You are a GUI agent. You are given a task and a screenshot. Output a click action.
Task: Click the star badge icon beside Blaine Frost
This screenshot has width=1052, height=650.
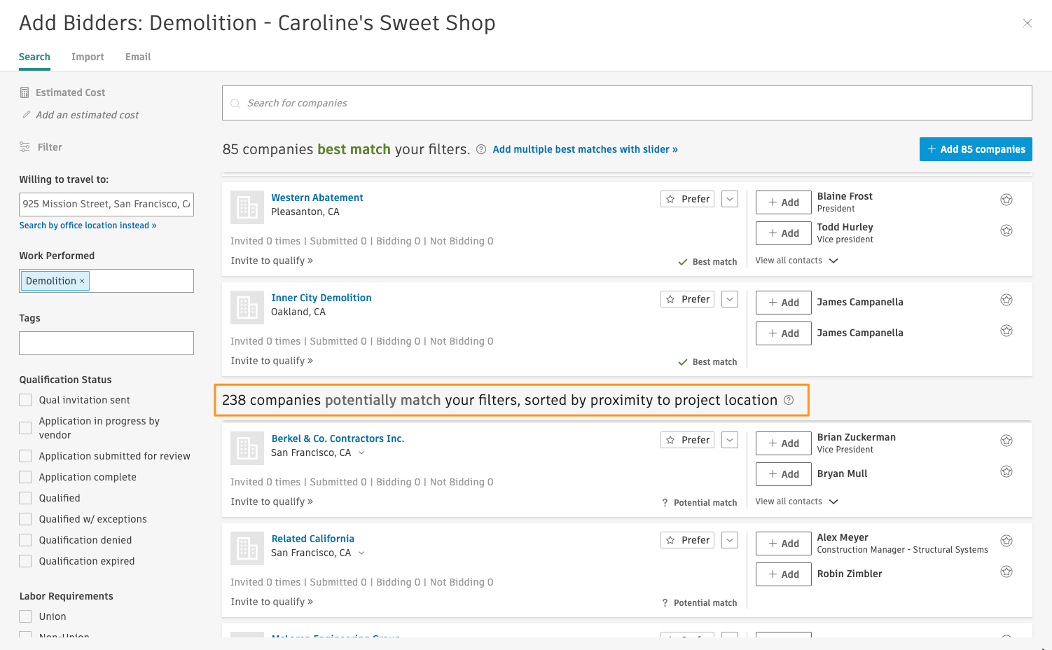tap(1006, 200)
